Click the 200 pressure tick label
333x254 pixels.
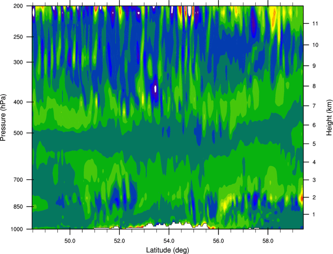coord(19,6)
